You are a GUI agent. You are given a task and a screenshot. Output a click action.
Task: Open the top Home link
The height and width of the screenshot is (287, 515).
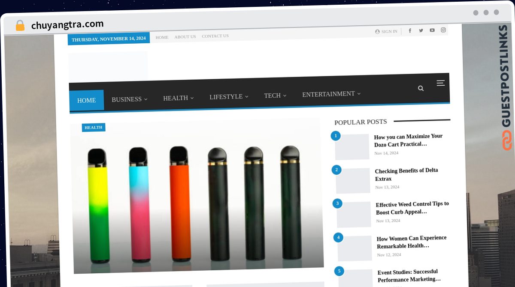(x=162, y=37)
